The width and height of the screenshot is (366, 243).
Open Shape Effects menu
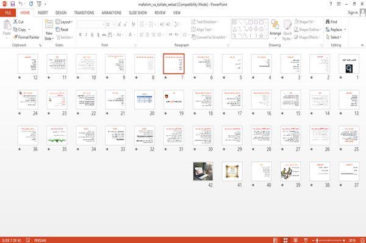tap(307, 37)
